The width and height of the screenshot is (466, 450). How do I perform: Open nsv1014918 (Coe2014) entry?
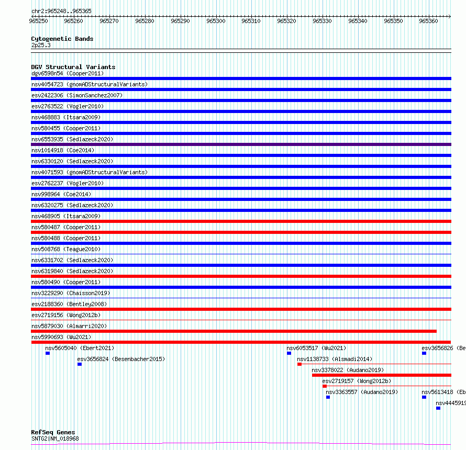tap(63, 150)
